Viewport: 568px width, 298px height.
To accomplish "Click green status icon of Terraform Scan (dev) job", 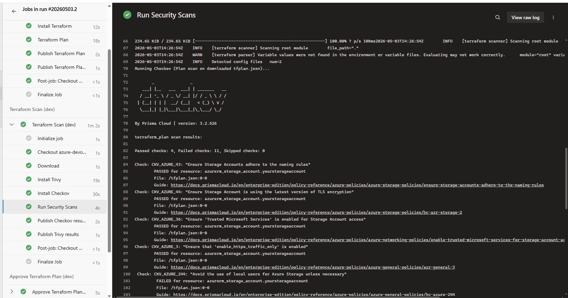I will tap(23, 124).
